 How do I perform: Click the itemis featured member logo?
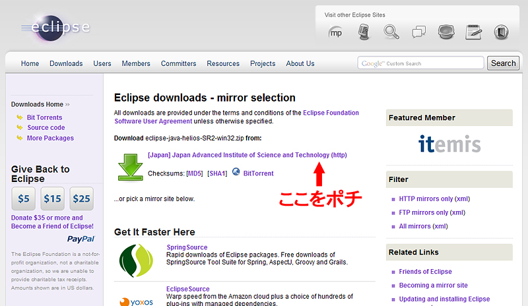[x=449, y=144]
